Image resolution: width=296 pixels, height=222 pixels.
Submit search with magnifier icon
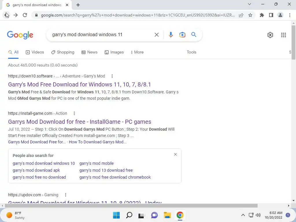[194, 35]
